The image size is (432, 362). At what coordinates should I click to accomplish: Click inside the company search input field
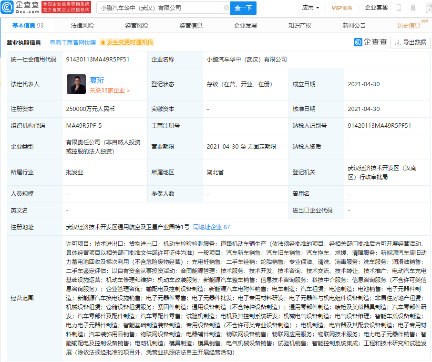point(157,8)
